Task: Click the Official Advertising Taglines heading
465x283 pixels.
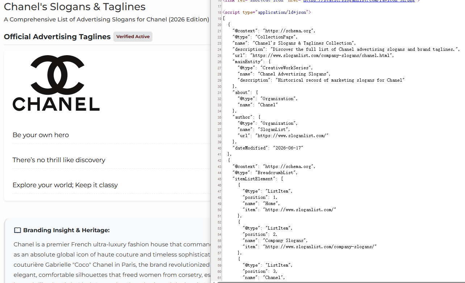Action: (57, 37)
